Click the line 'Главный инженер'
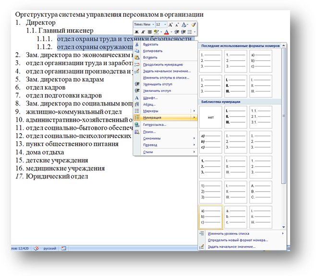This screenshot has height=276, width=316. click(66, 31)
